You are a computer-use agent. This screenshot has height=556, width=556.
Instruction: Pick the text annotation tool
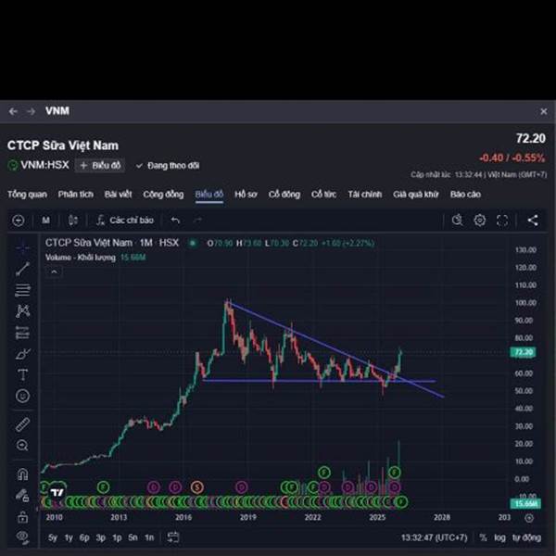pyautogui.click(x=23, y=374)
